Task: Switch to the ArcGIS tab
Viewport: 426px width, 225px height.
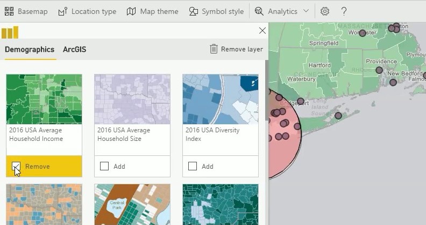Action: coord(74,49)
